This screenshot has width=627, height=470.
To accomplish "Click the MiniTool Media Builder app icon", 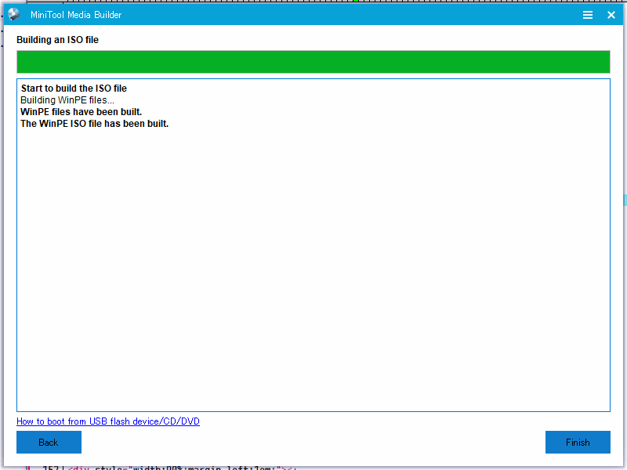I will pos(14,14).
